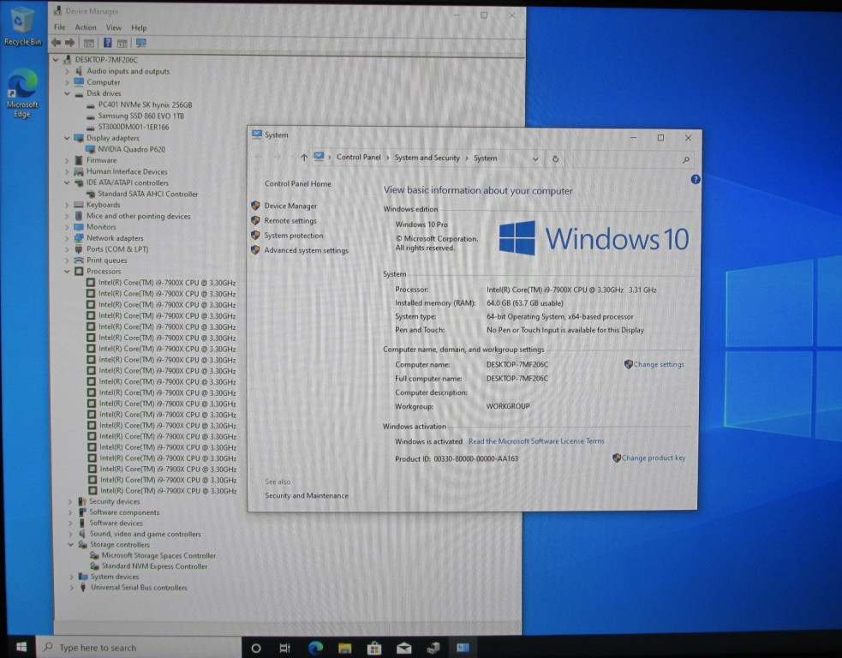Open Device Manager link in System sidebar

pyautogui.click(x=290, y=206)
